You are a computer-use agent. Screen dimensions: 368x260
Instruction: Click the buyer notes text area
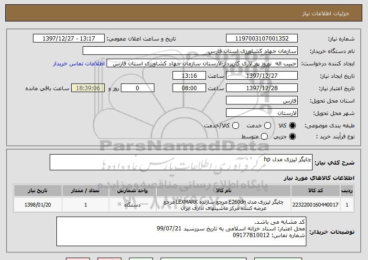tap(181, 231)
